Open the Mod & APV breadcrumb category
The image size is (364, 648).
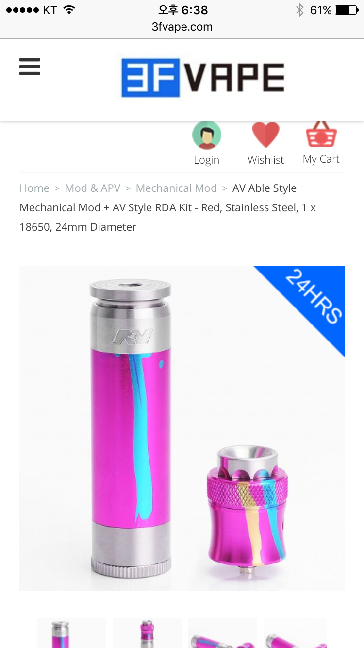pos(93,188)
